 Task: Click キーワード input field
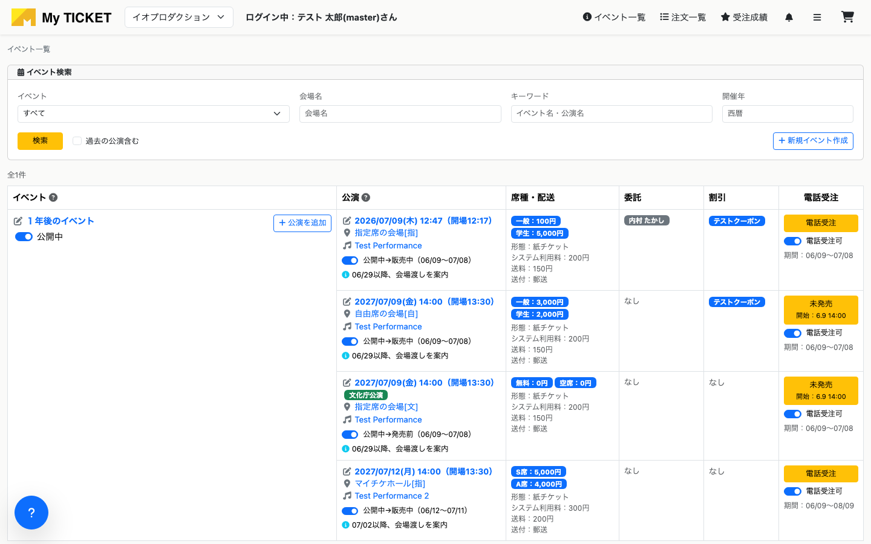pos(612,114)
